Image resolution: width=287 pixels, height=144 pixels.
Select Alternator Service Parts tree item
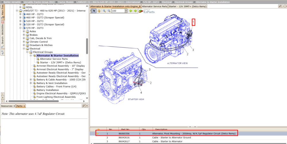coord(54,59)
